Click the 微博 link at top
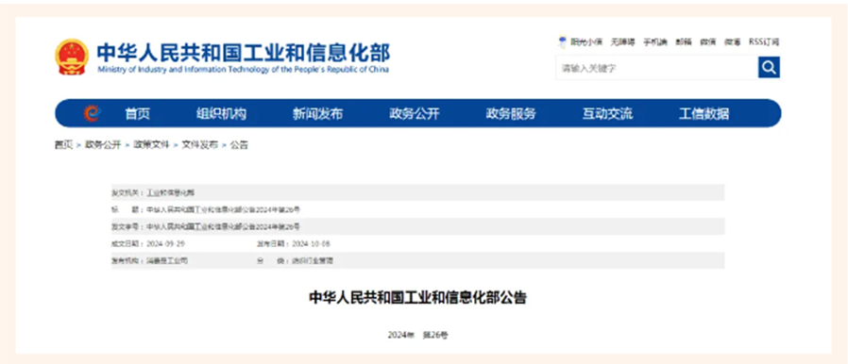This screenshot has width=848, height=364. [x=733, y=41]
